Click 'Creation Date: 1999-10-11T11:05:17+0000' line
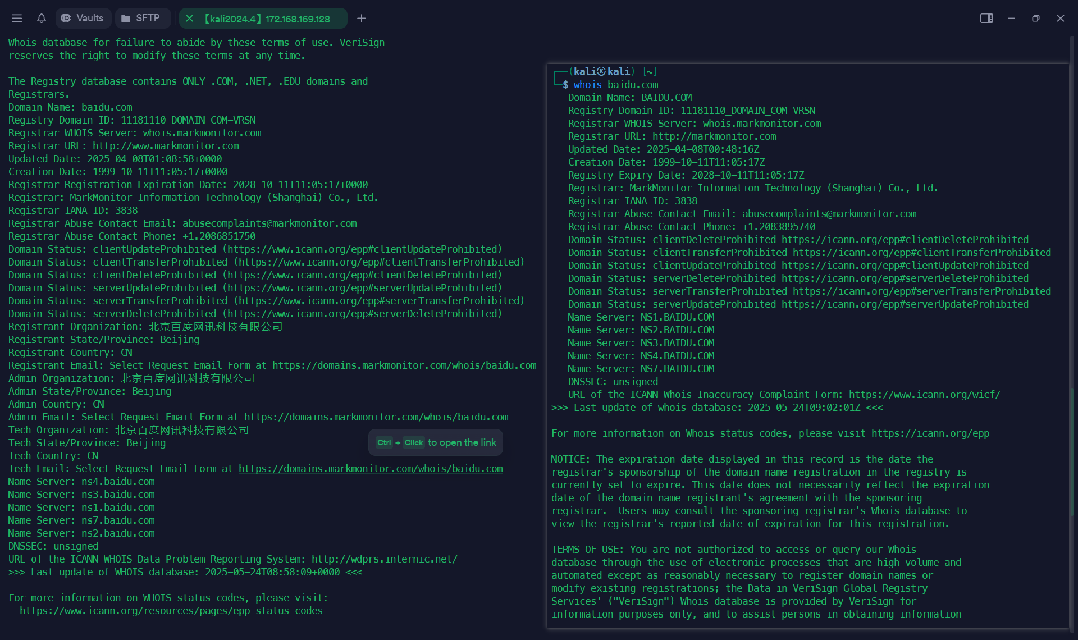Viewport: 1078px width, 640px height. tap(118, 172)
